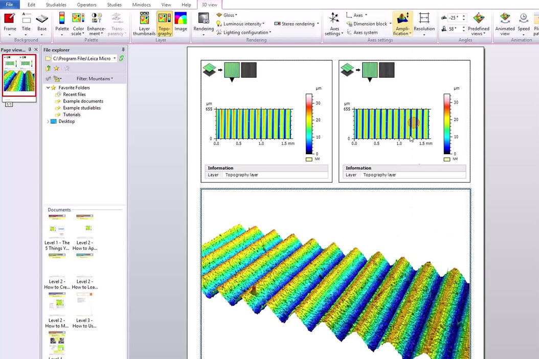Open the Frame background tool
Viewport: 539px width, 359px height.
point(10,23)
